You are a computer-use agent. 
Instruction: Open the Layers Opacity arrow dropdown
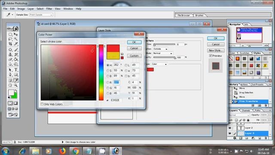(269, 115)
